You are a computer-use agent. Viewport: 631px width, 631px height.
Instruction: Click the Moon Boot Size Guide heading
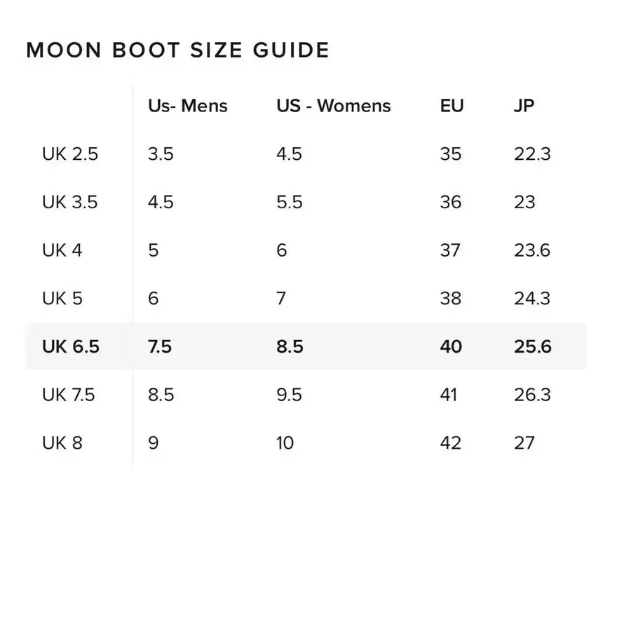click(177, 50)
